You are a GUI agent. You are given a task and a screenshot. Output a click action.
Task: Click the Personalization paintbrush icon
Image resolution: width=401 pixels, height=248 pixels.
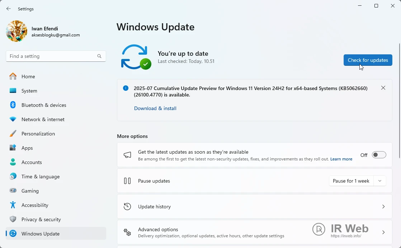pos(13,133)
